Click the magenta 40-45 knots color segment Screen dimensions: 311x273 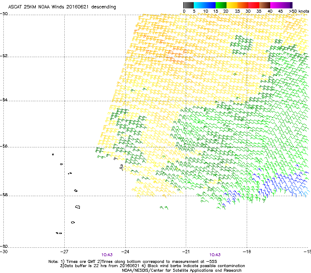pos(276,5)
